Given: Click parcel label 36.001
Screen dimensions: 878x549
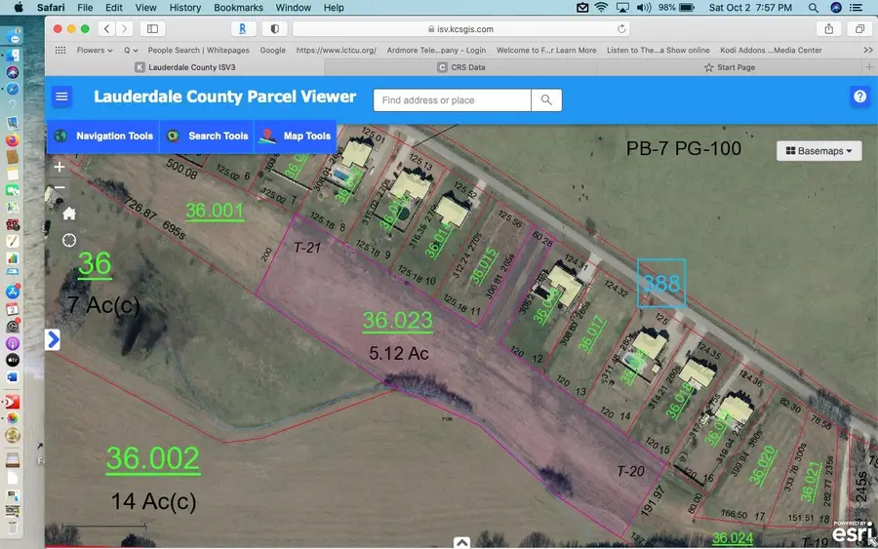Looking at the screenshot, I should coord(215,211).
